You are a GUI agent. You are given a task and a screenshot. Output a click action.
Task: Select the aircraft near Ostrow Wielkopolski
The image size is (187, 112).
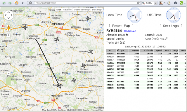click(83, 65)
